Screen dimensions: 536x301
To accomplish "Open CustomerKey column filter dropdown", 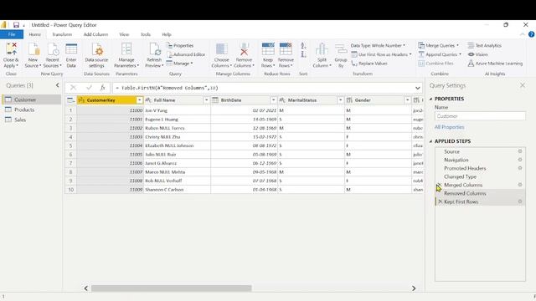I will point(140,100).
